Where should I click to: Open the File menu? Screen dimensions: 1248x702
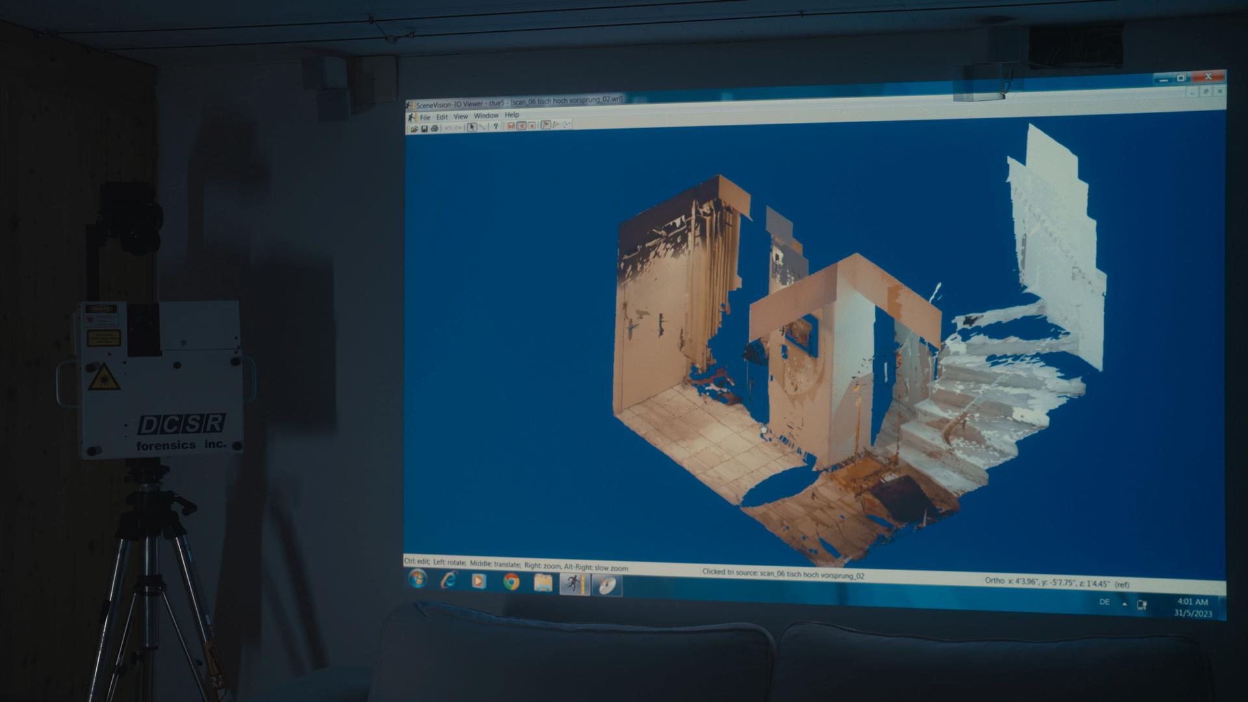click(x=425, y=118)
